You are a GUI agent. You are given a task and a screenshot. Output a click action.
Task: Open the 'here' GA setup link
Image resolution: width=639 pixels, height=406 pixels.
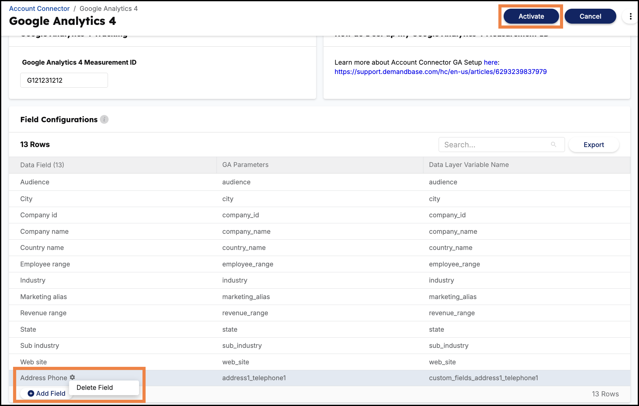pos(491,62)
